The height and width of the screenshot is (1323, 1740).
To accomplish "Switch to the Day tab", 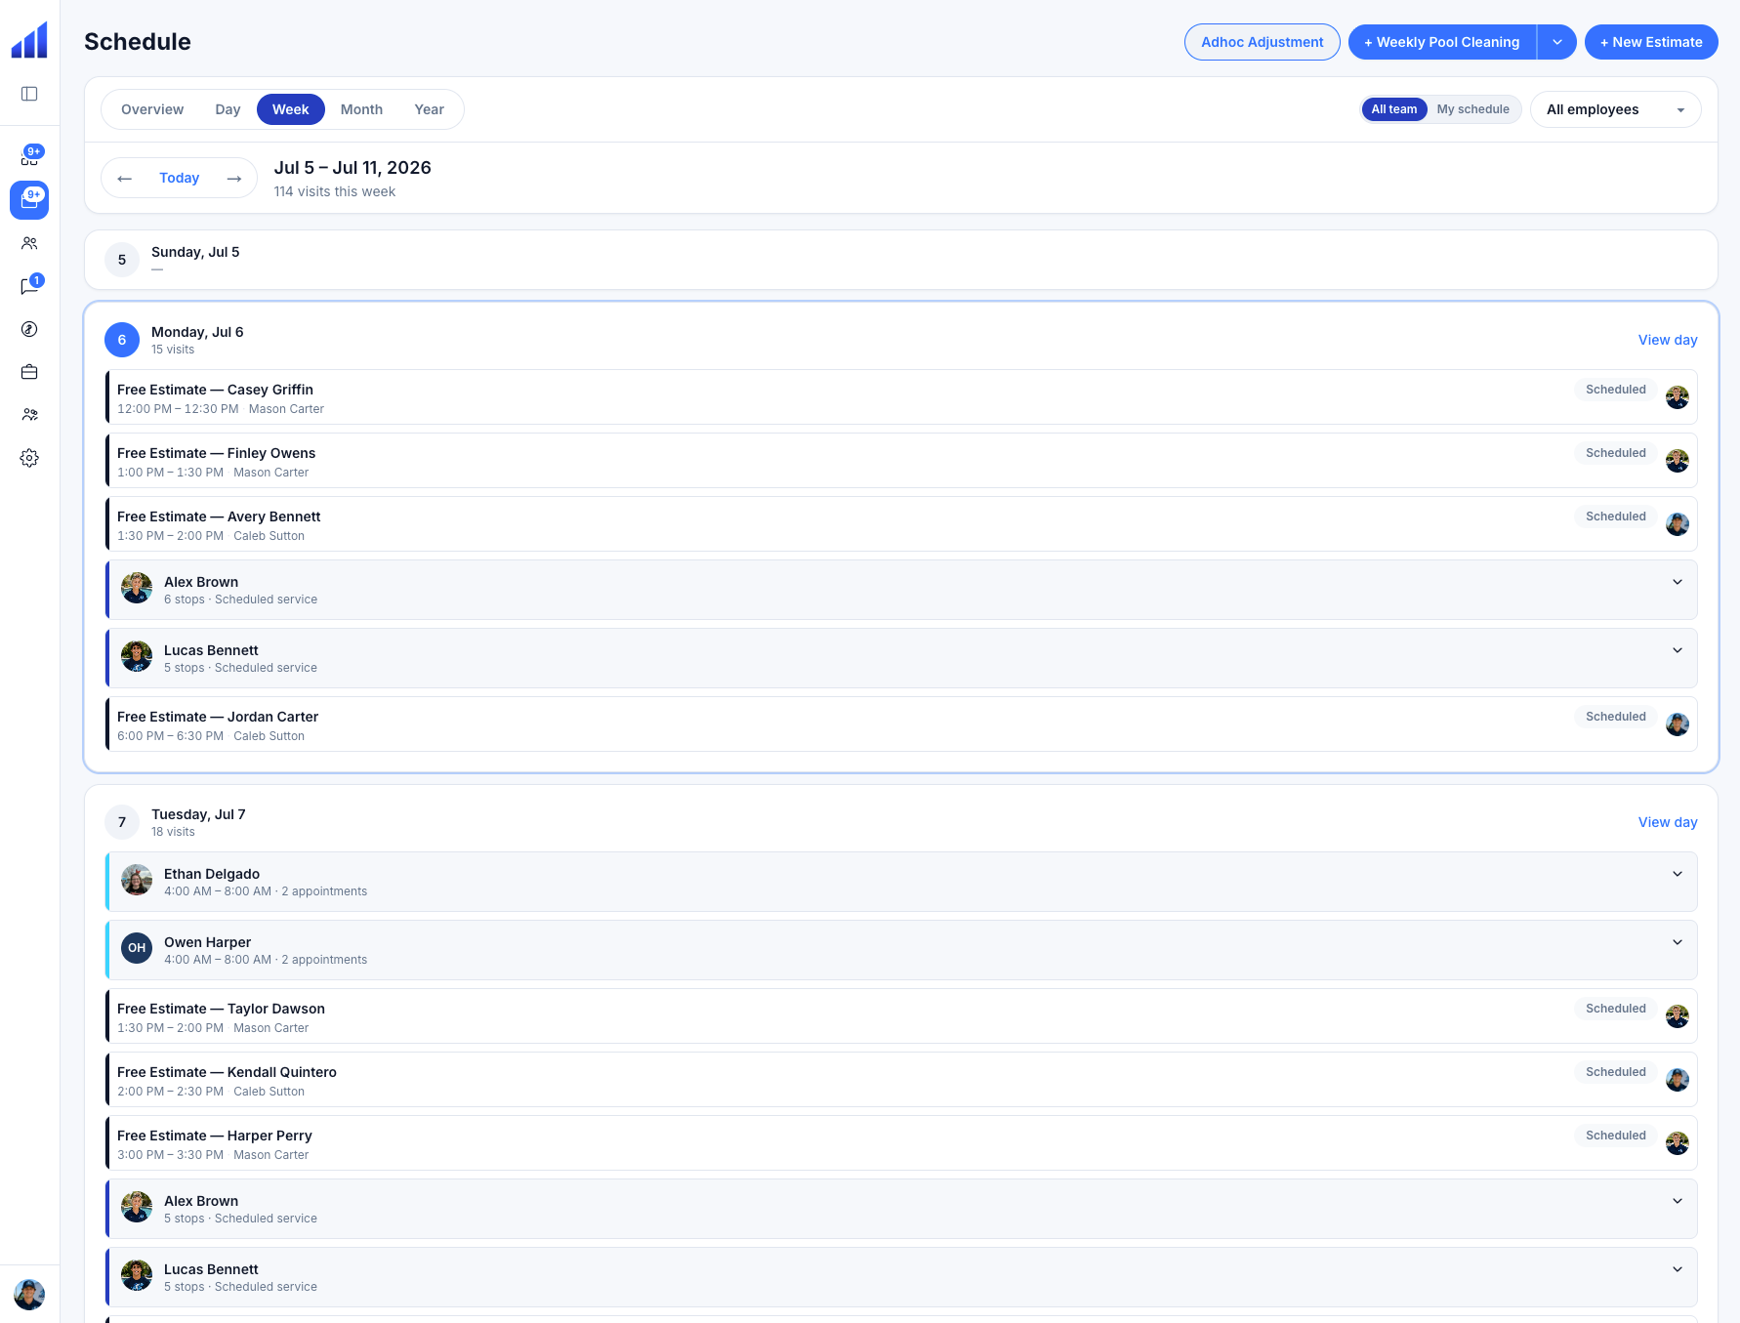I will pyautogui.click(x=228, y=109).
